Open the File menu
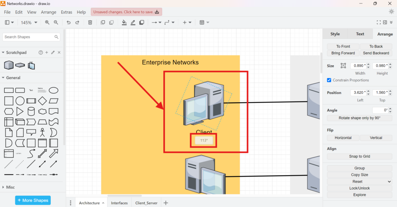This screenshot has width=397, height=207. (x=7, y=12)
